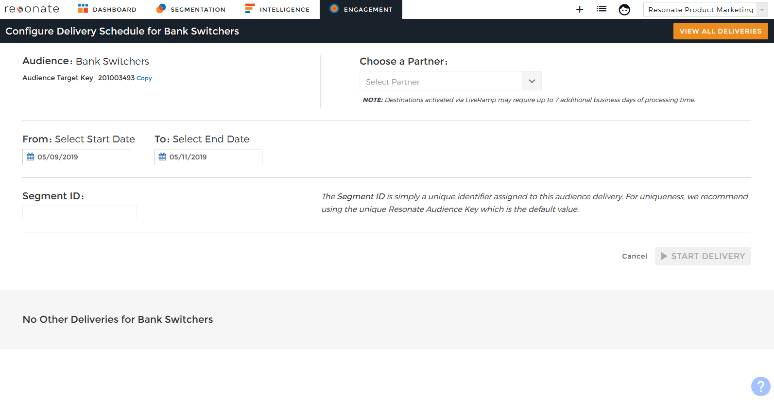Click the start date calendar icon
This screenshot has width=774, height=400.
(x=31, y=157)
